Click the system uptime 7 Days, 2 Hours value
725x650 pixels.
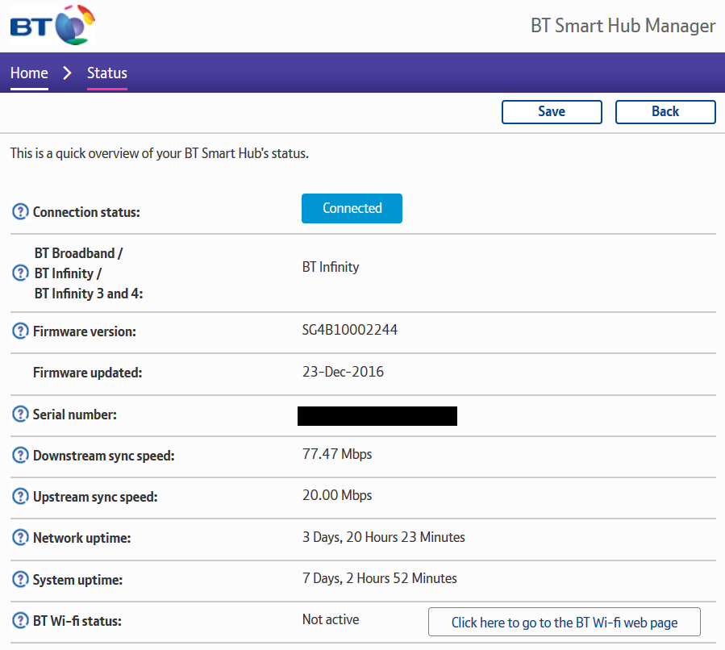point(380,578)
